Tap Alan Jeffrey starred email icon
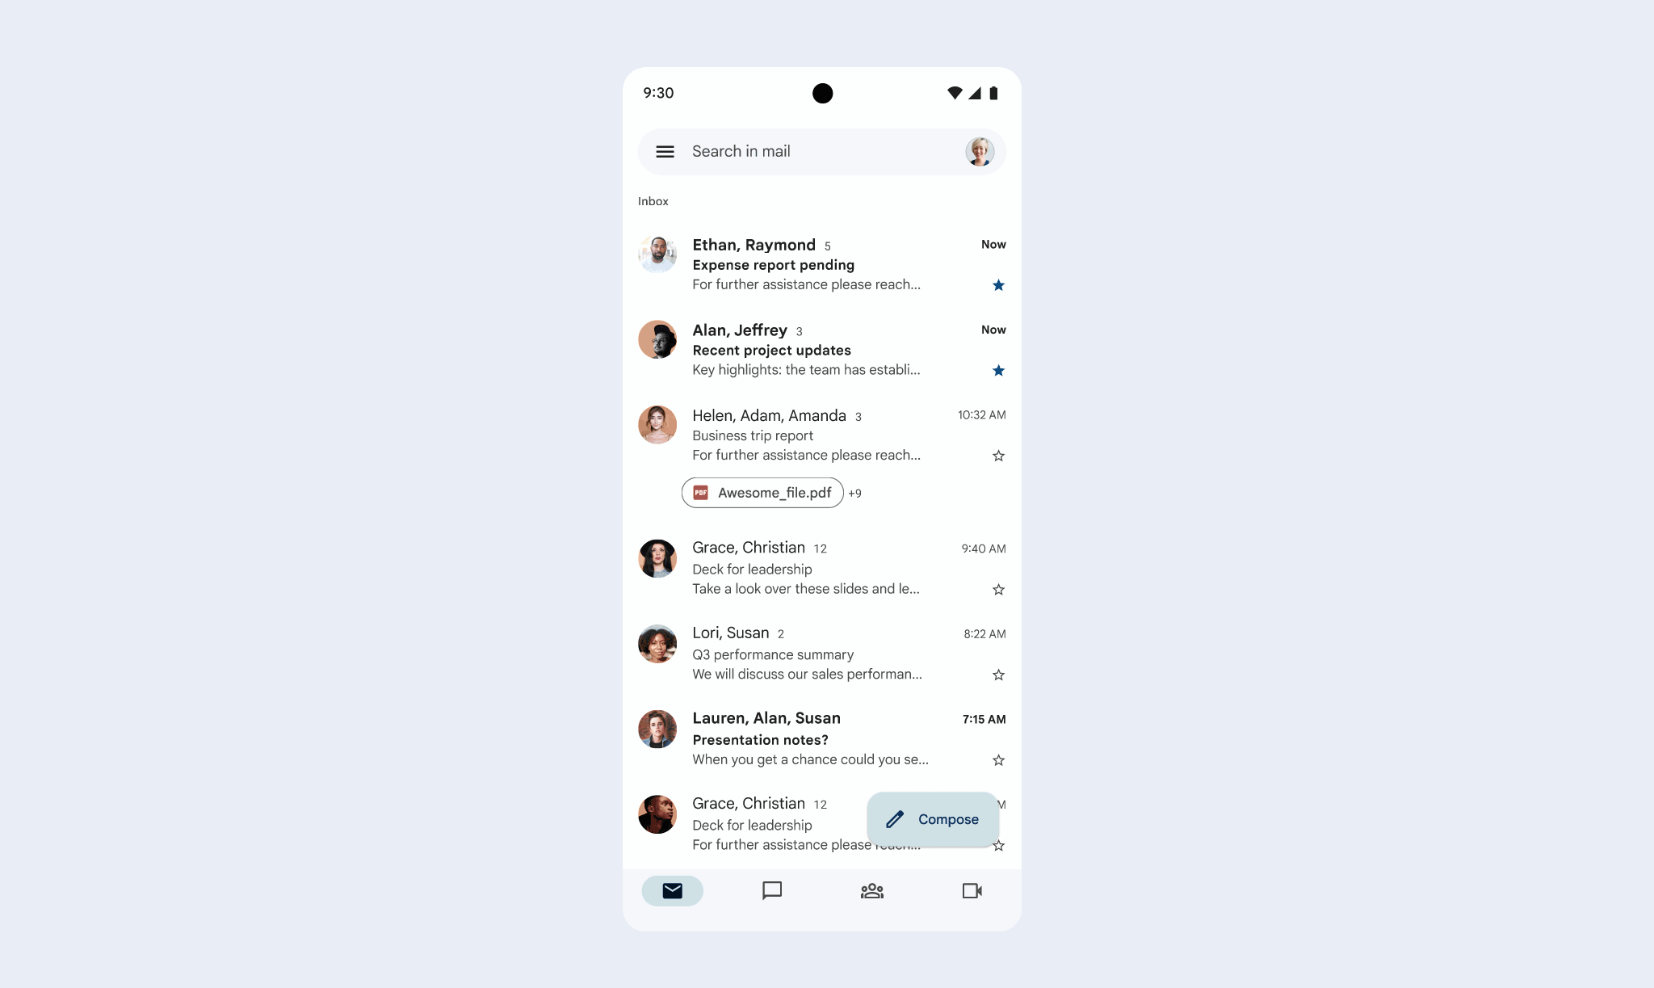1654x988 pixels. (997, 371)
